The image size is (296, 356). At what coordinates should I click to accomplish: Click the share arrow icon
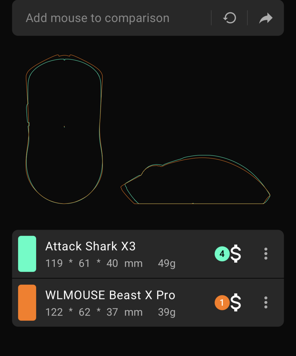[266, 18]
